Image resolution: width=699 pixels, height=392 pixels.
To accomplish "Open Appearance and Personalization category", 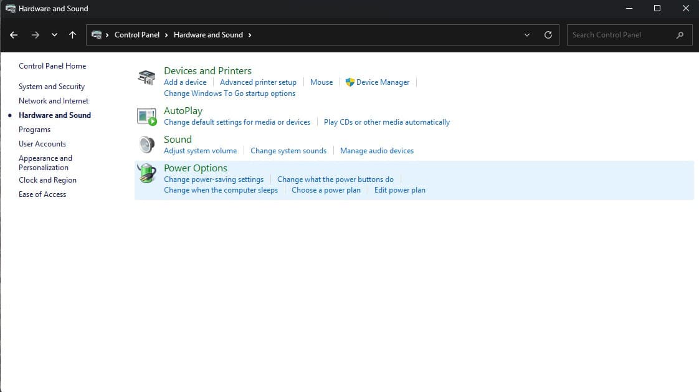I will pos(45,163).
